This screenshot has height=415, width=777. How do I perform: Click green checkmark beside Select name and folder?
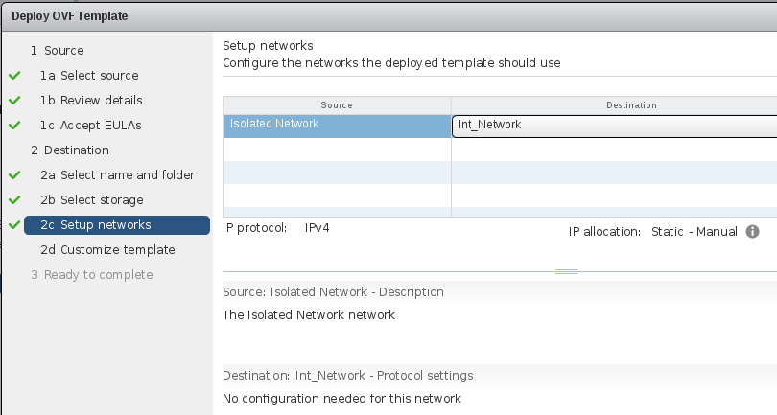tap(14, 174)
